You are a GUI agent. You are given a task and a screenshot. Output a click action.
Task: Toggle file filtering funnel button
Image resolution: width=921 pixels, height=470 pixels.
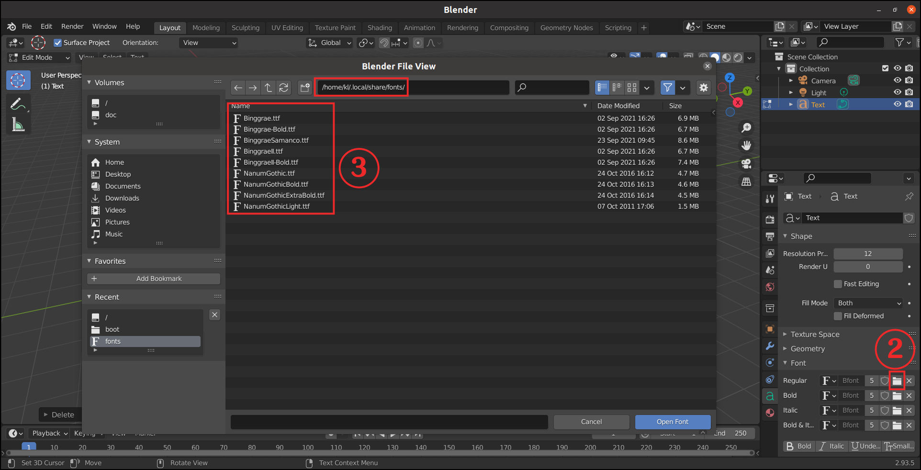pyautogui.click(x=667, y=88)
